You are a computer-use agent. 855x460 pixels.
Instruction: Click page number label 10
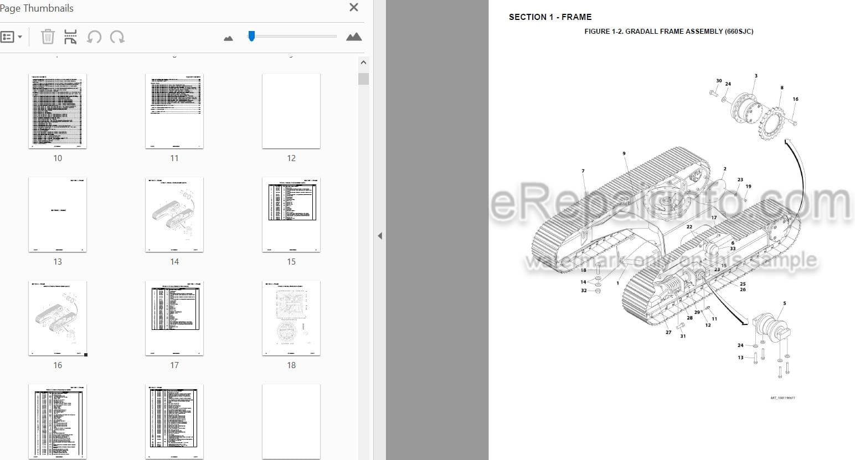click(x=58, y=158)
